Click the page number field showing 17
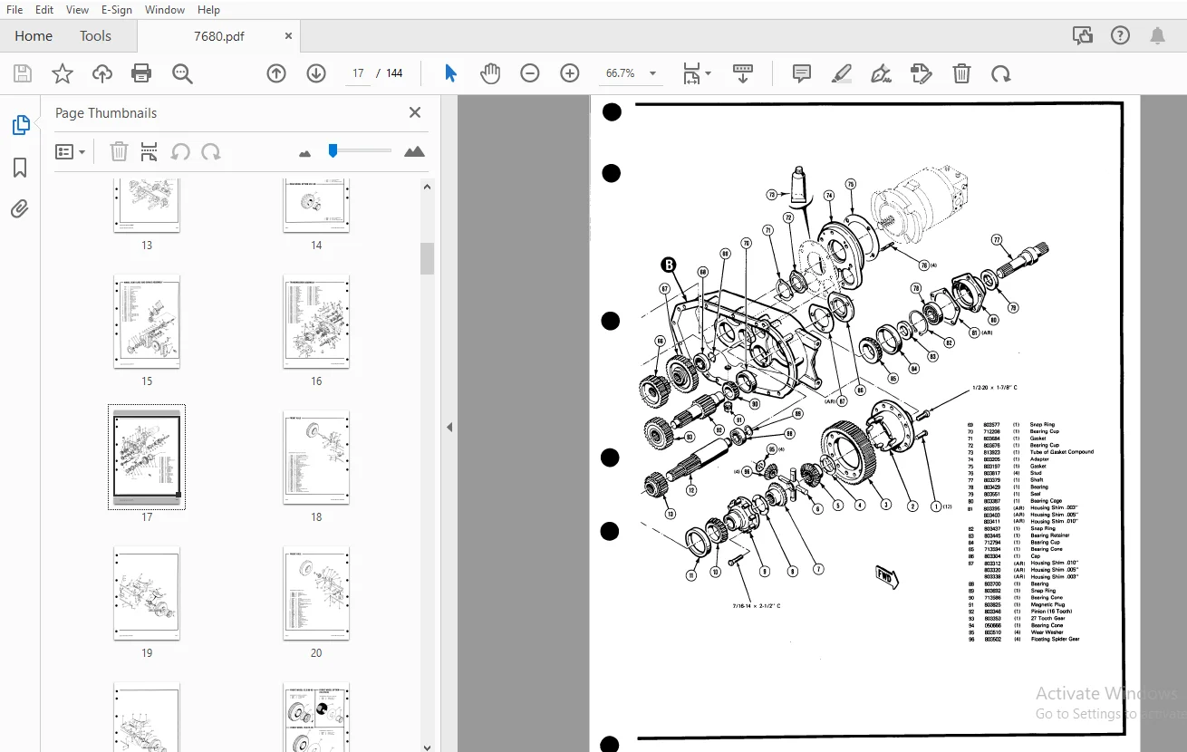The width and height of the screenshot is (1187, 752). 358,73
